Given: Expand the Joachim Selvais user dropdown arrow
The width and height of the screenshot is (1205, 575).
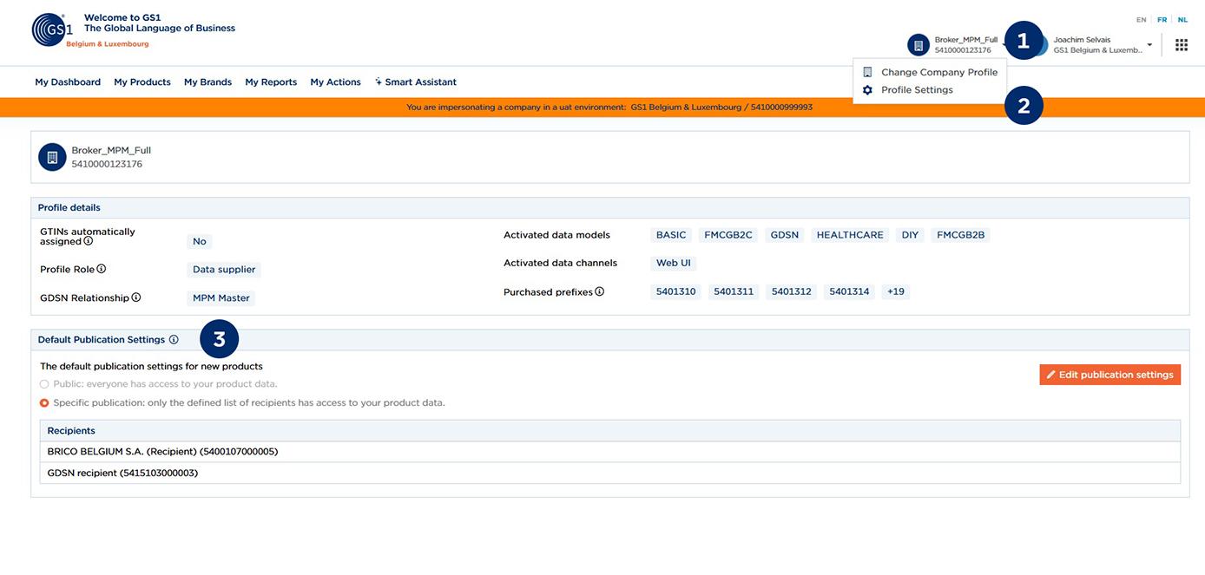Looking at the screenshot, I should click(x=1149, y=45).
